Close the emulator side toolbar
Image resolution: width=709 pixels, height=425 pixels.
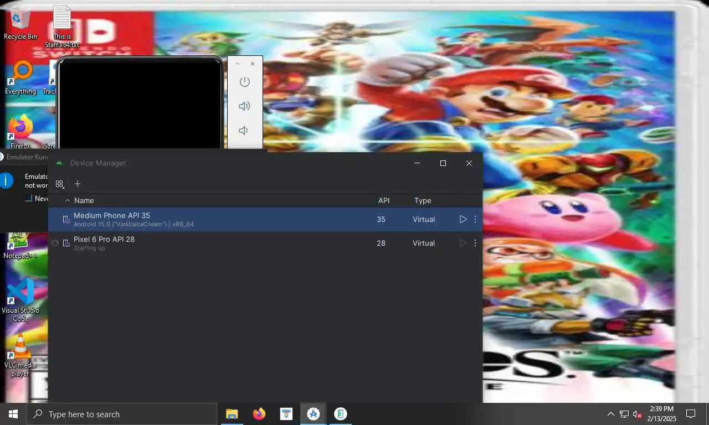(253, 64)
